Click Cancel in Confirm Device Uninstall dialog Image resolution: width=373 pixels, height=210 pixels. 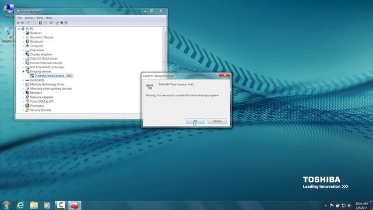pos(217,121)
